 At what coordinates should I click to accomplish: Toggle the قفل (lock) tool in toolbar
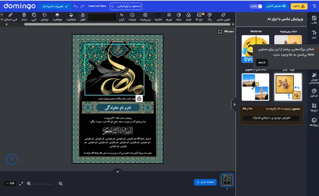click(x=83, y=17)
